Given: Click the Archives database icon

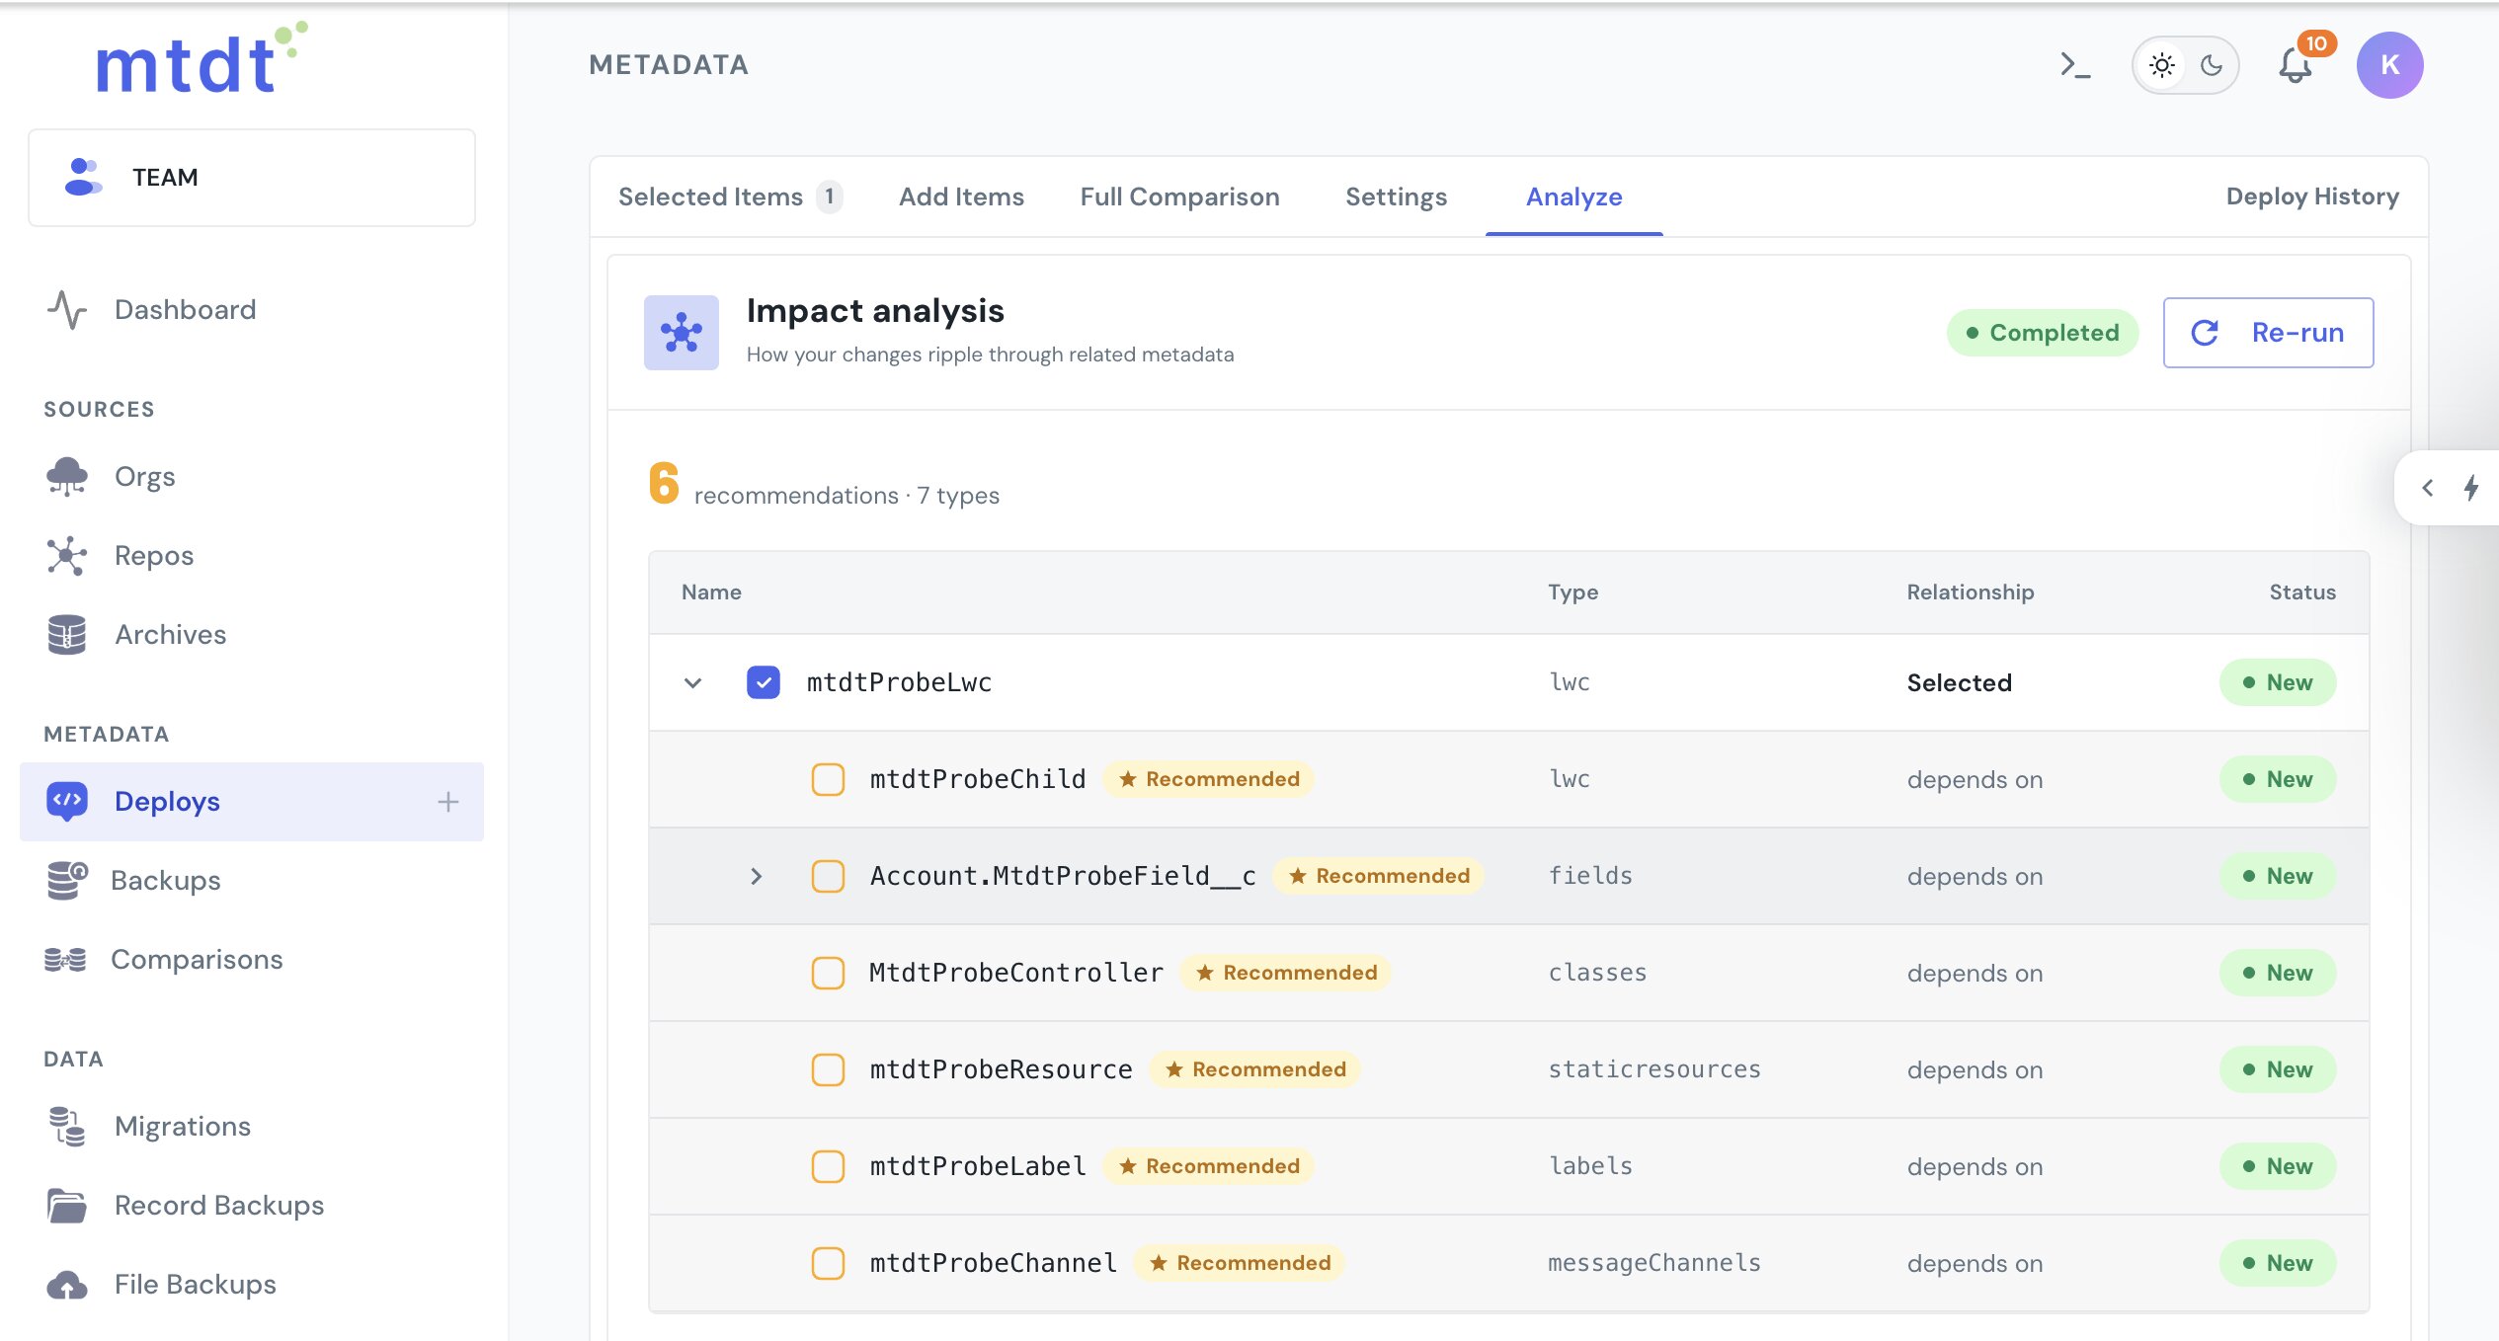Looking at the screenshot, I should point(67,634).
